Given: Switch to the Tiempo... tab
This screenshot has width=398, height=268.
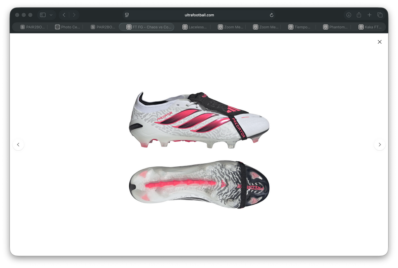Looking at the screenshot, I should point(299,27).
